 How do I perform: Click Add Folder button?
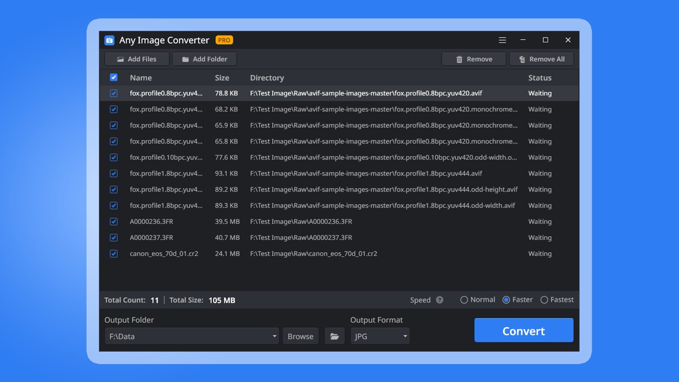tap(204, 59)
